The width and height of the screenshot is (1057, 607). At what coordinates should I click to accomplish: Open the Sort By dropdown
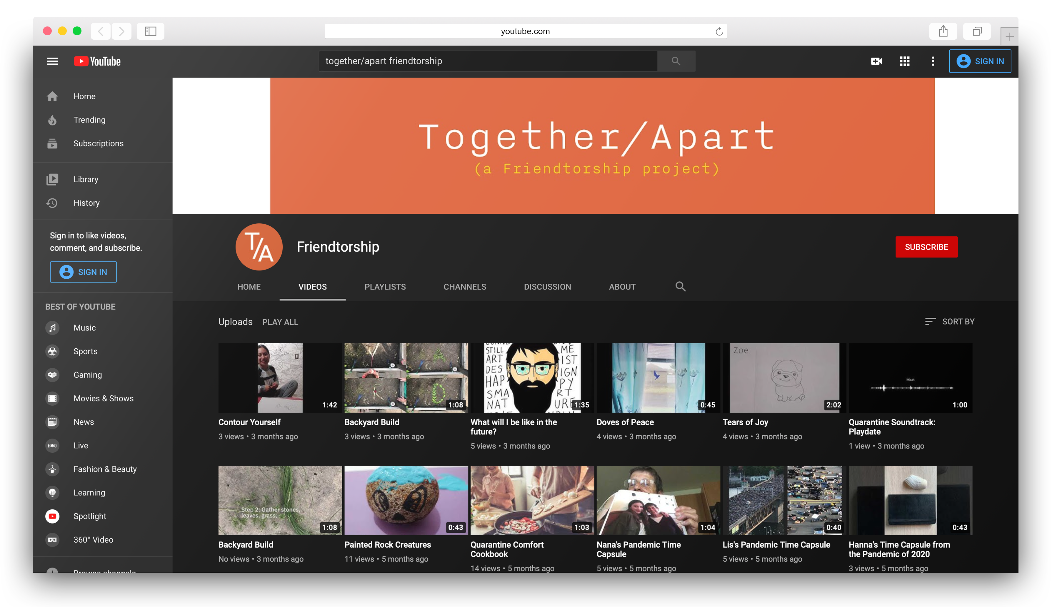[949, 321]
